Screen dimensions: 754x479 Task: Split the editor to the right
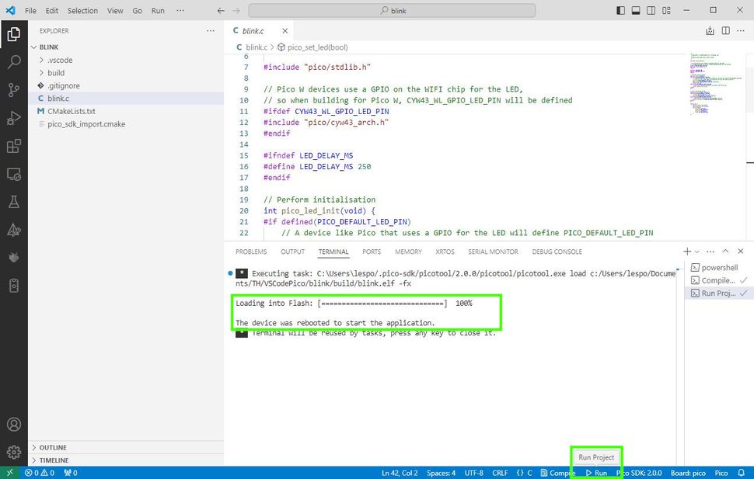pos(726,31)
